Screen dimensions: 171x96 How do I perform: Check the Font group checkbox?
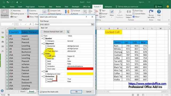click(44, 54)
